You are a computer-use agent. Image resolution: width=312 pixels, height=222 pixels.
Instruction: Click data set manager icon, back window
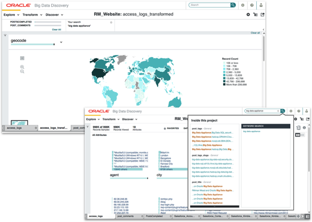[x=255, y=14]
